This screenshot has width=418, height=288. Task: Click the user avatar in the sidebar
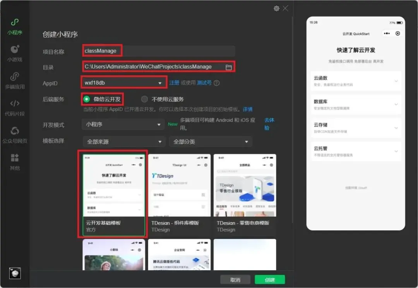click(x=15, y=273)
